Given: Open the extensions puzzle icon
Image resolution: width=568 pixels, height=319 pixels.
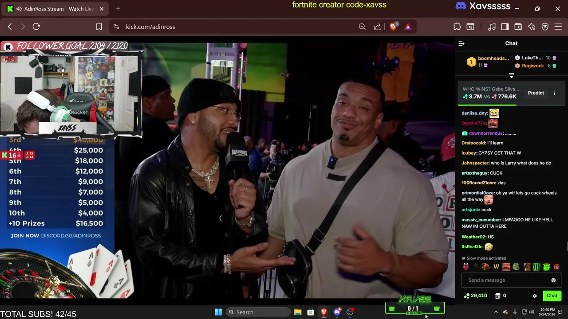Looking at the screenshot, I should 457,27.
